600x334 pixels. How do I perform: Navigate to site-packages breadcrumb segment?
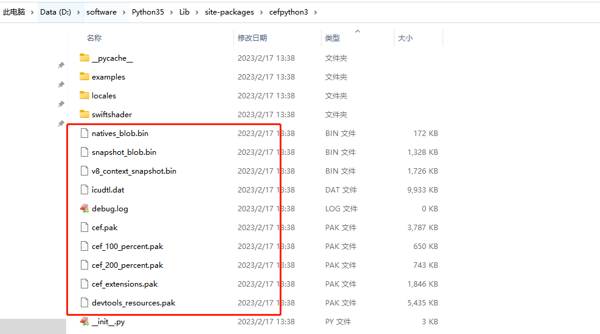pos(229,12)
